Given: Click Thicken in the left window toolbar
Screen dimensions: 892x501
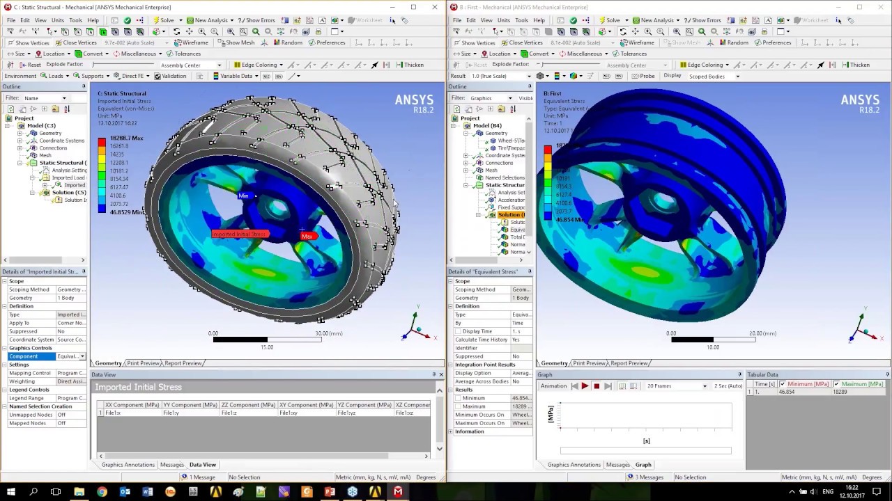Looking at the screenshot, I should coord(409,65).
